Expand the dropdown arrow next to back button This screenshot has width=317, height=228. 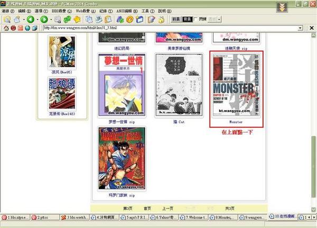pyautogui.click(x=38, y=20)
